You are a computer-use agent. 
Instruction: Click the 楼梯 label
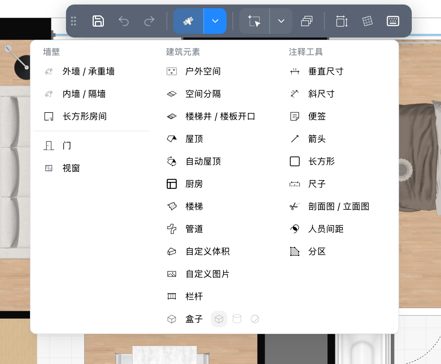pyautogui.click(x=194, y=206)
